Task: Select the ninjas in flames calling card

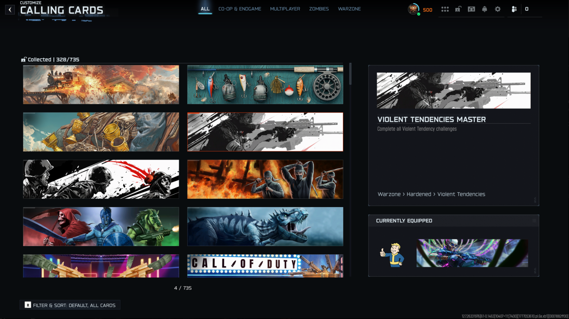Action: (265, 179)
